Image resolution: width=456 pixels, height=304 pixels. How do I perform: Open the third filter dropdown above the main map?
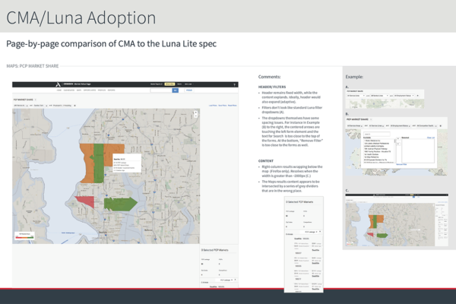point(62,106)
